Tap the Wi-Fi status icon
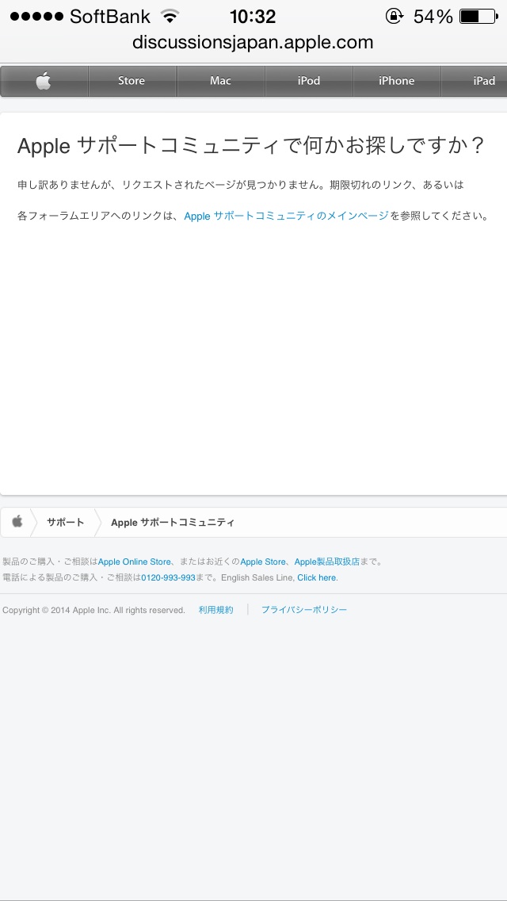The height and width of the screenshot is (901, 507). click(x=170, y=17)
